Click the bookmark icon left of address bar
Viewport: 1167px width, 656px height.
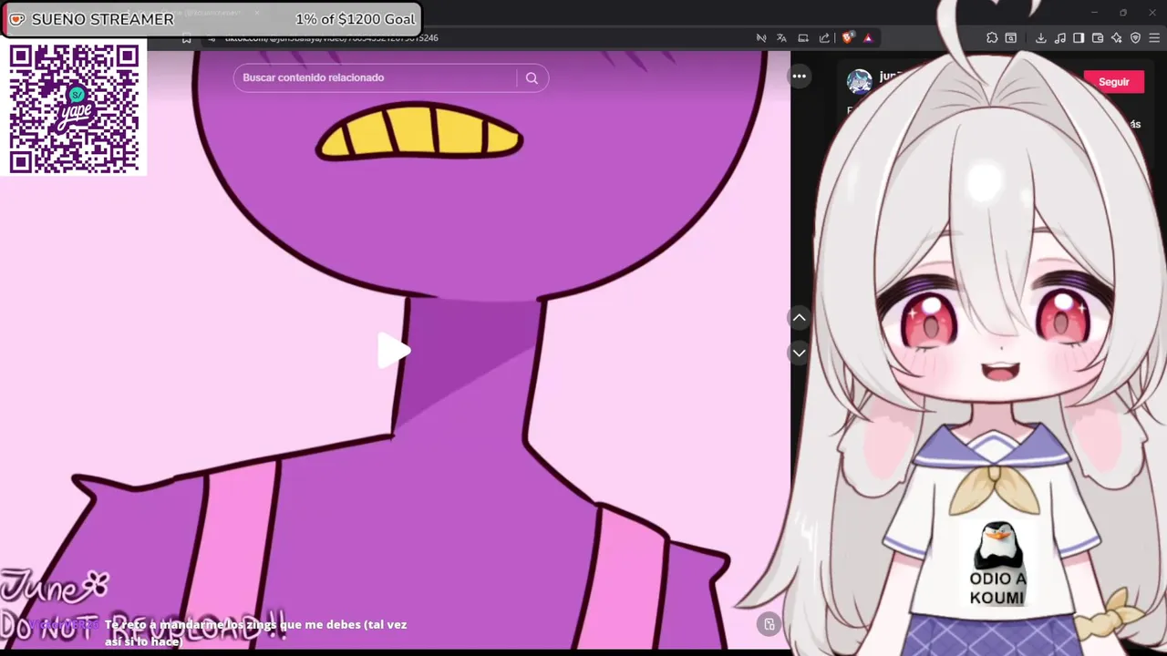(x=187, y=38)
